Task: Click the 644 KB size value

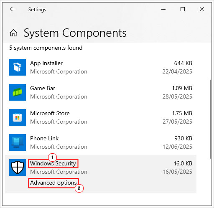Action: [x=183, y=63]
